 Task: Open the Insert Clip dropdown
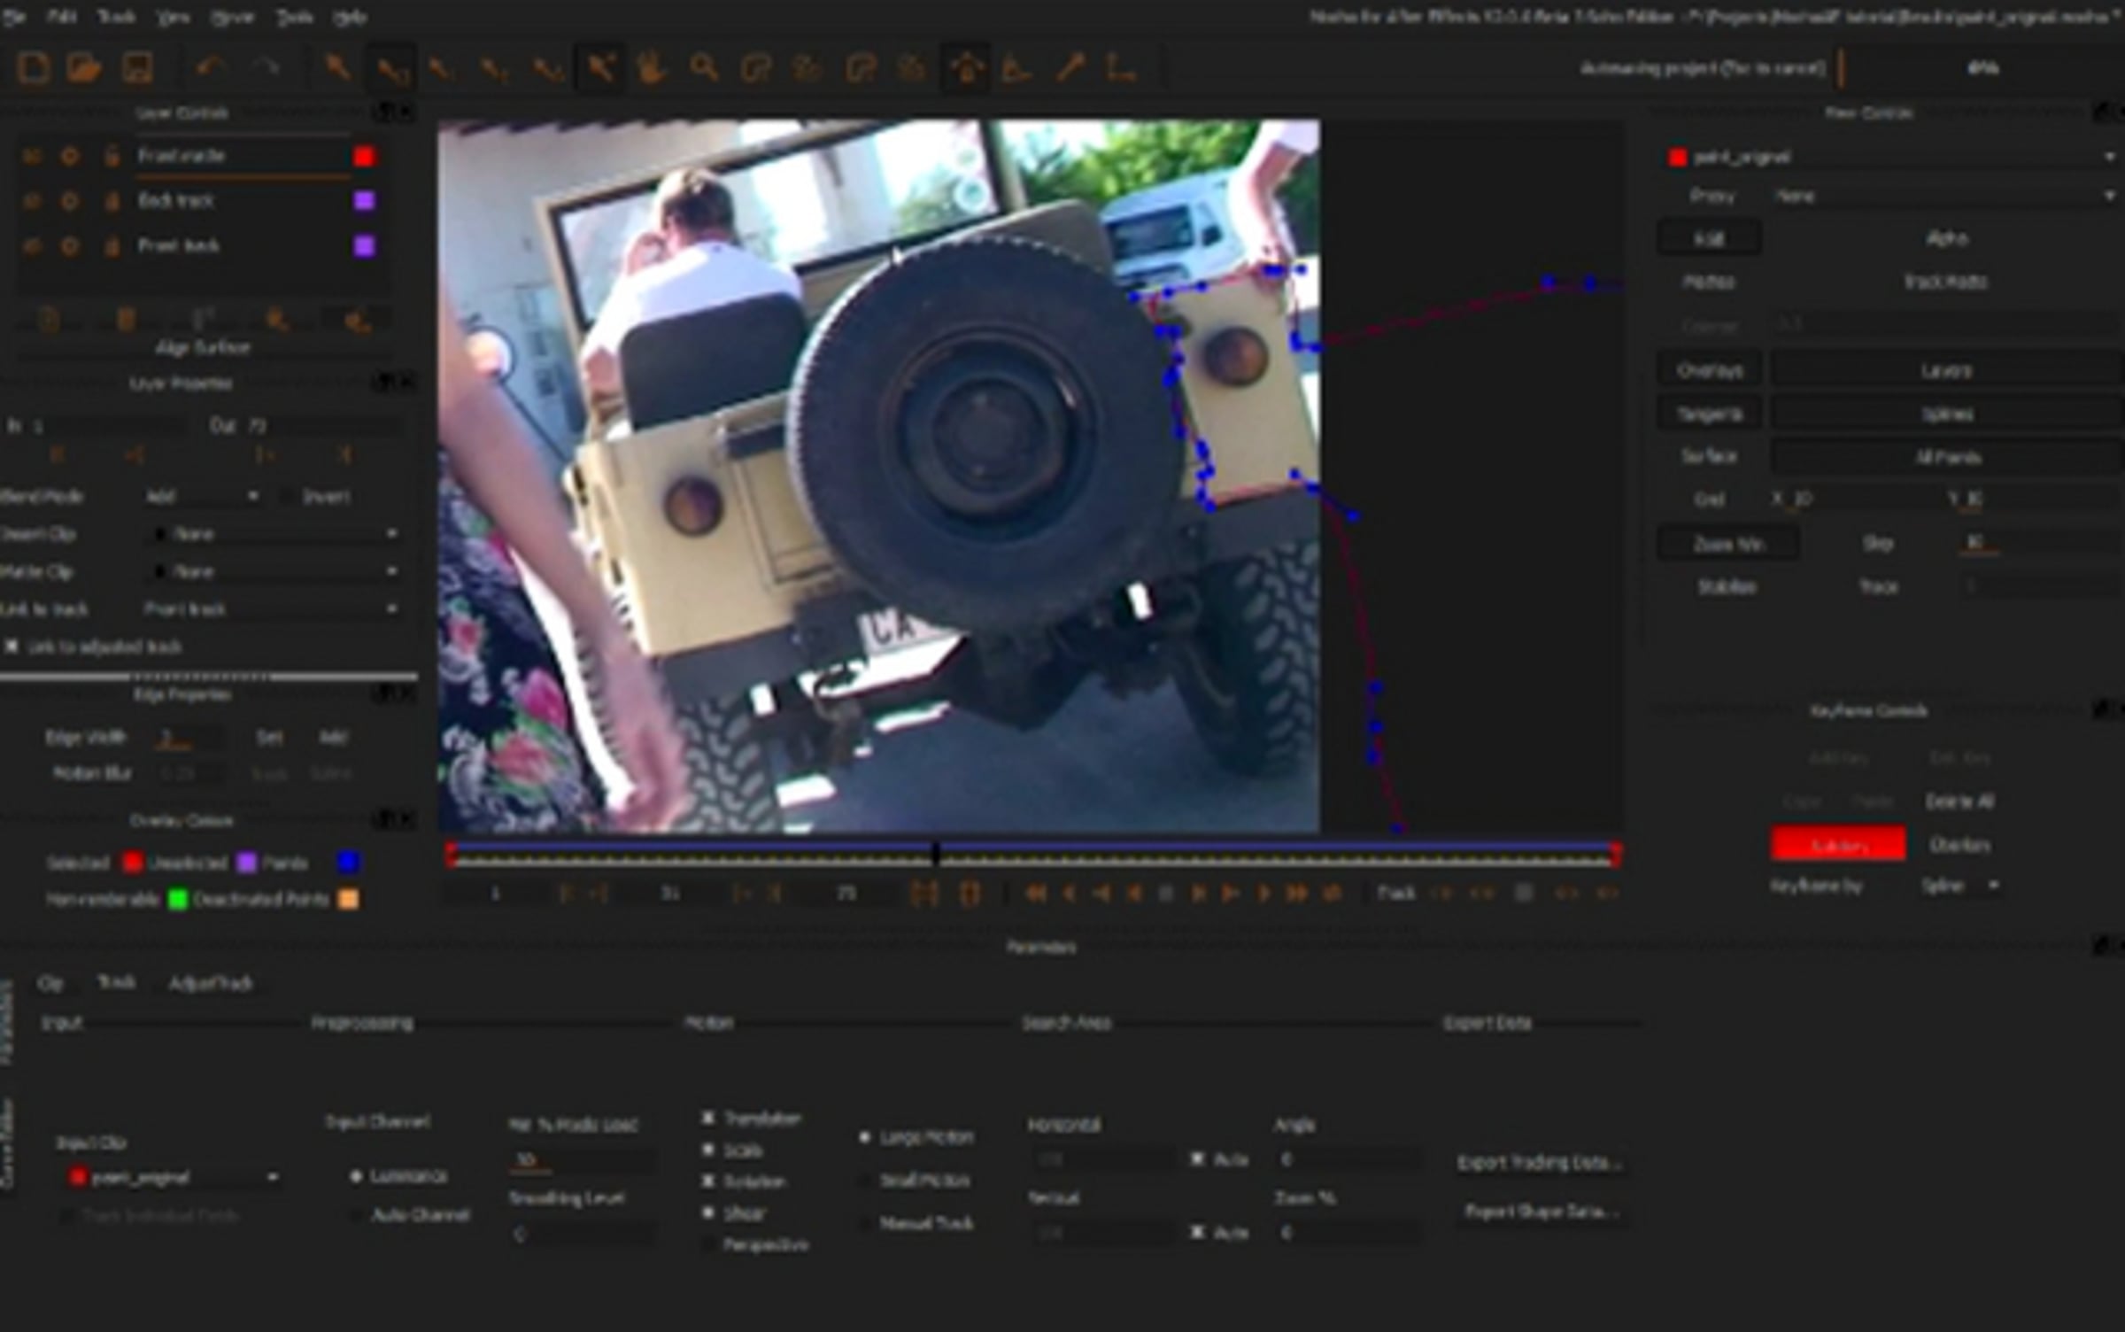pyautogui.click(x=272, y=534)
